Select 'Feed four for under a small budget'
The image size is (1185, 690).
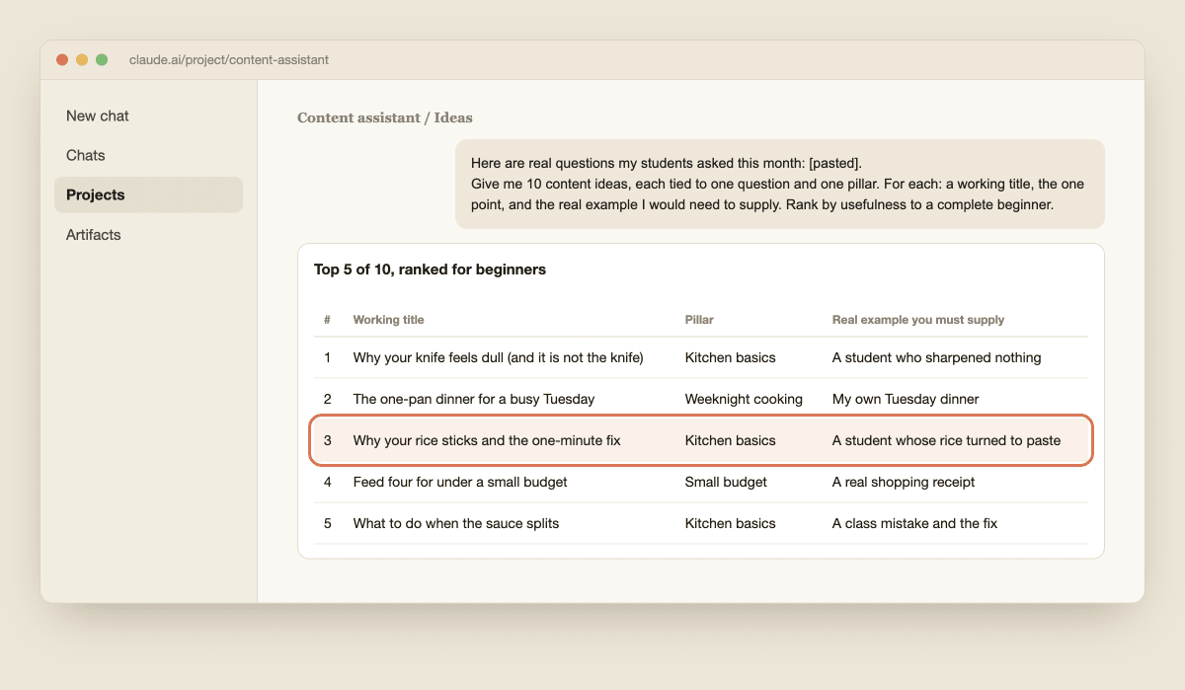coord(460,482)
